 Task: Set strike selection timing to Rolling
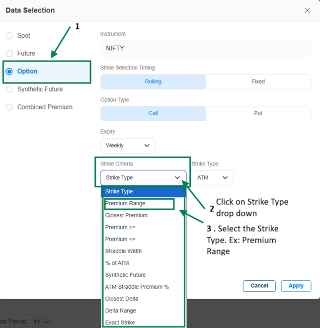pos(153,82)
